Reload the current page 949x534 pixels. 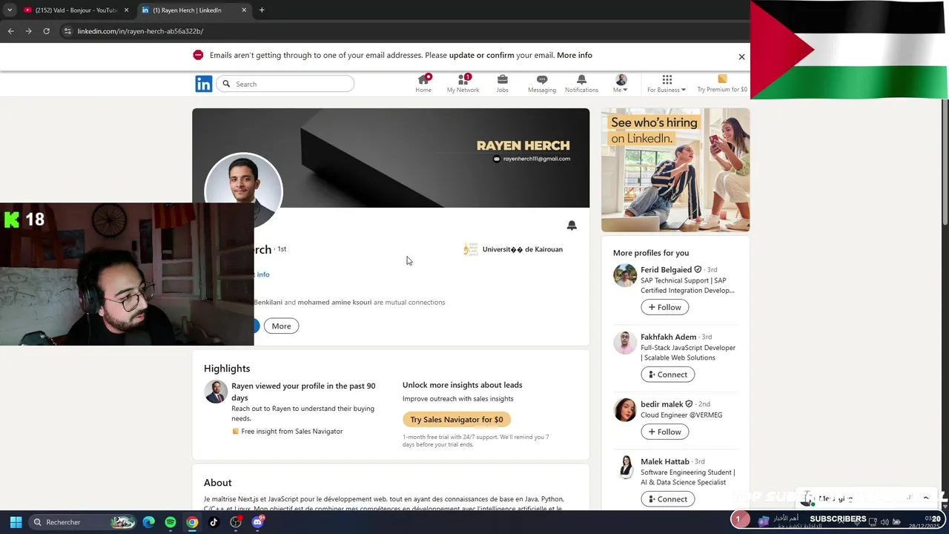coord(46,31)
